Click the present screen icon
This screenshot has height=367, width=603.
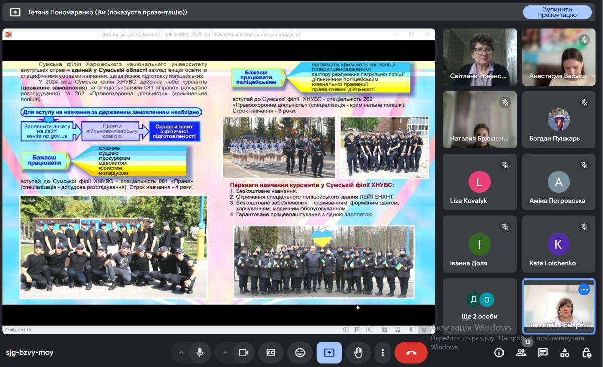329,352
